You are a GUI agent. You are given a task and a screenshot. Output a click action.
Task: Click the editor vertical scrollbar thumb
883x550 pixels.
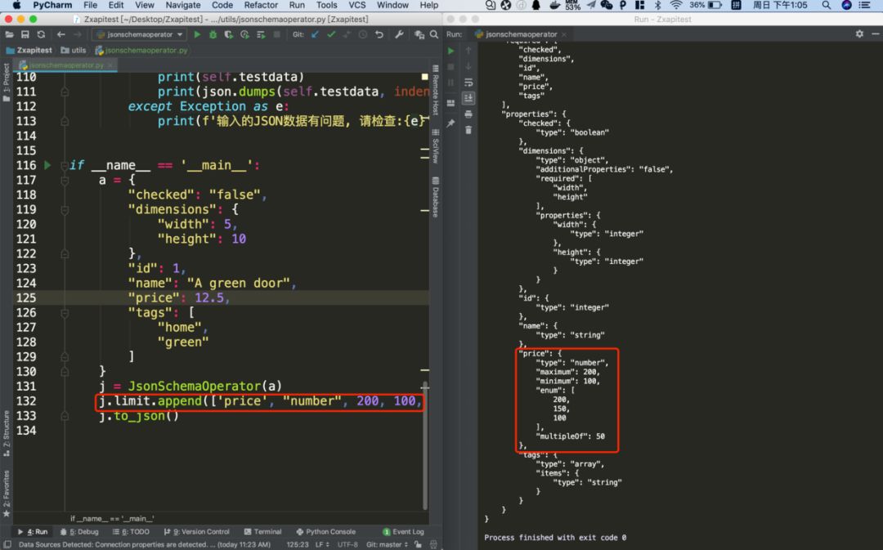pos(425,445)
